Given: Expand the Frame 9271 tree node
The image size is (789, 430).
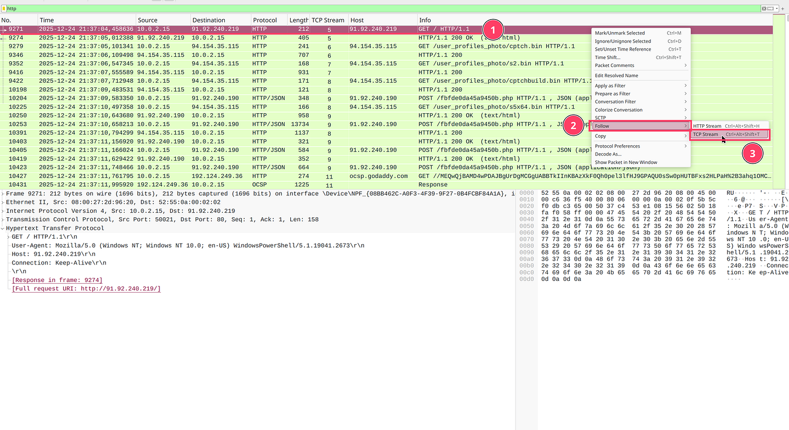Looking at the screenshot, I should pyautogui.click(x=3, y=194).
